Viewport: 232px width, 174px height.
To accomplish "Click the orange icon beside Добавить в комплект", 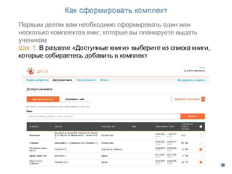I will click(203, 99).
